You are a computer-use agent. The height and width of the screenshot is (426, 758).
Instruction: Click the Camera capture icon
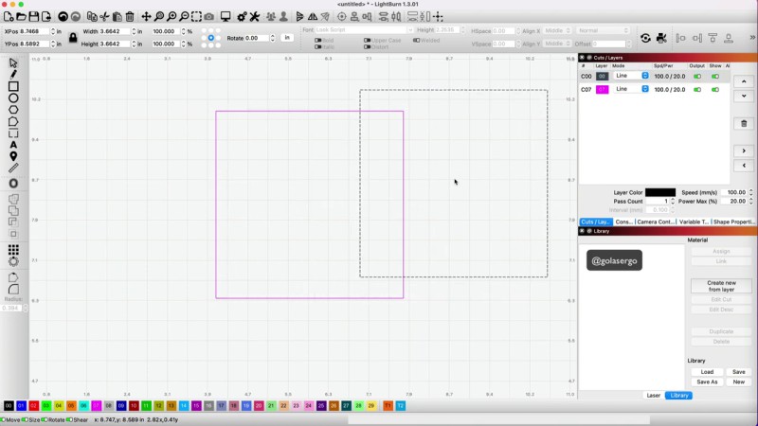point(209,16)
